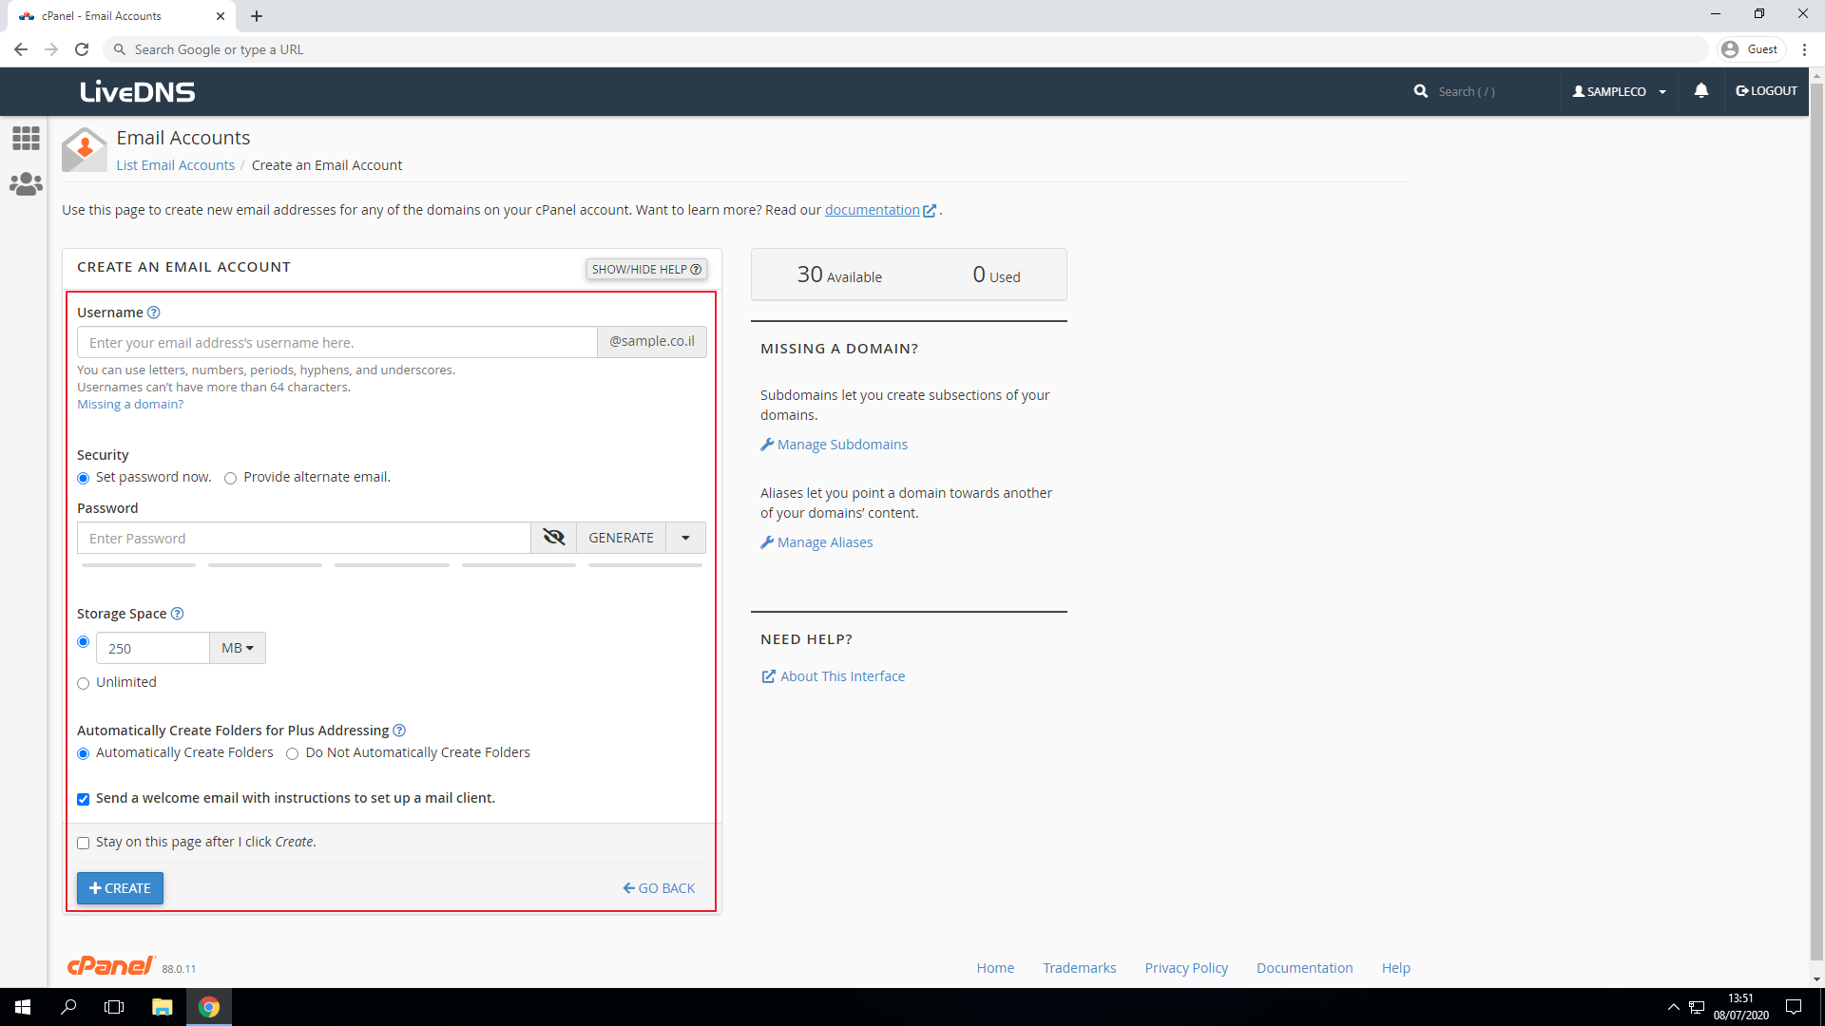Check Stay on this page checkbox
Image resolution: width=1825 pixels, height=1026 pixels.
coord(84,843)
